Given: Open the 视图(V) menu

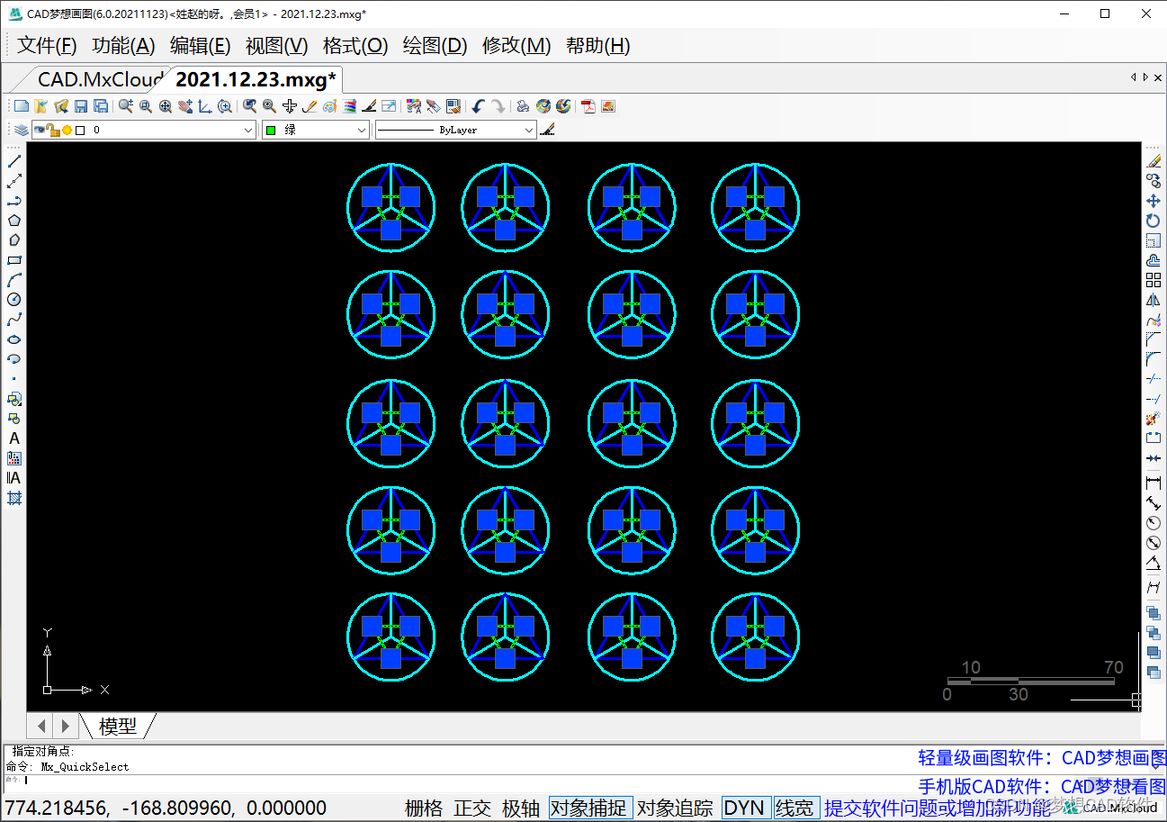Looking at the screenshot, I should (x=277, y=46).
